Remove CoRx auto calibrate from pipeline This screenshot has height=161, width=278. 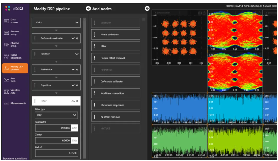click(77, 38)
